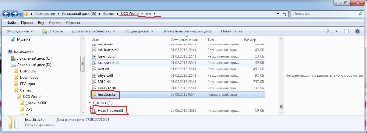Click the search magnifier icon
This screenshot has width=367, height=133.
(361, 14)
